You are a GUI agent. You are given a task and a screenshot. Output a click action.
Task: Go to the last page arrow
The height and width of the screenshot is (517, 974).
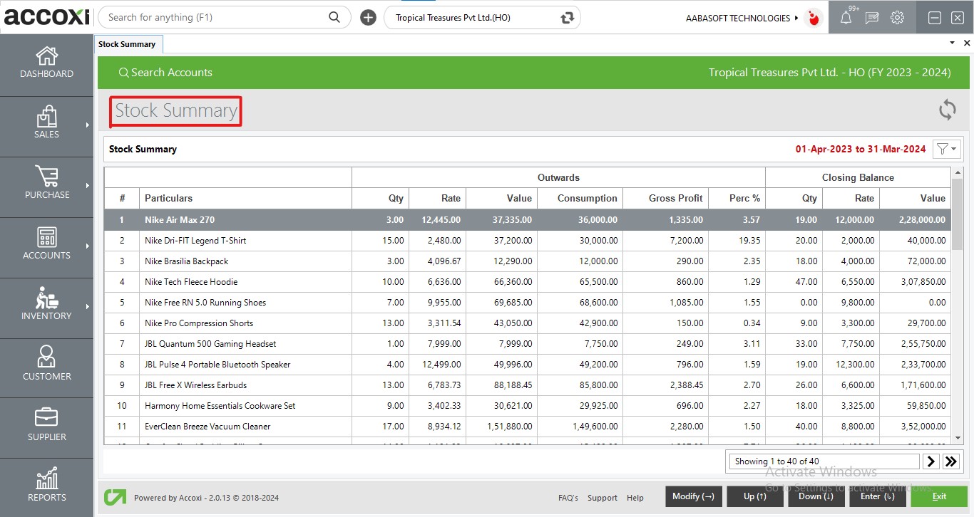pos(950,461)
